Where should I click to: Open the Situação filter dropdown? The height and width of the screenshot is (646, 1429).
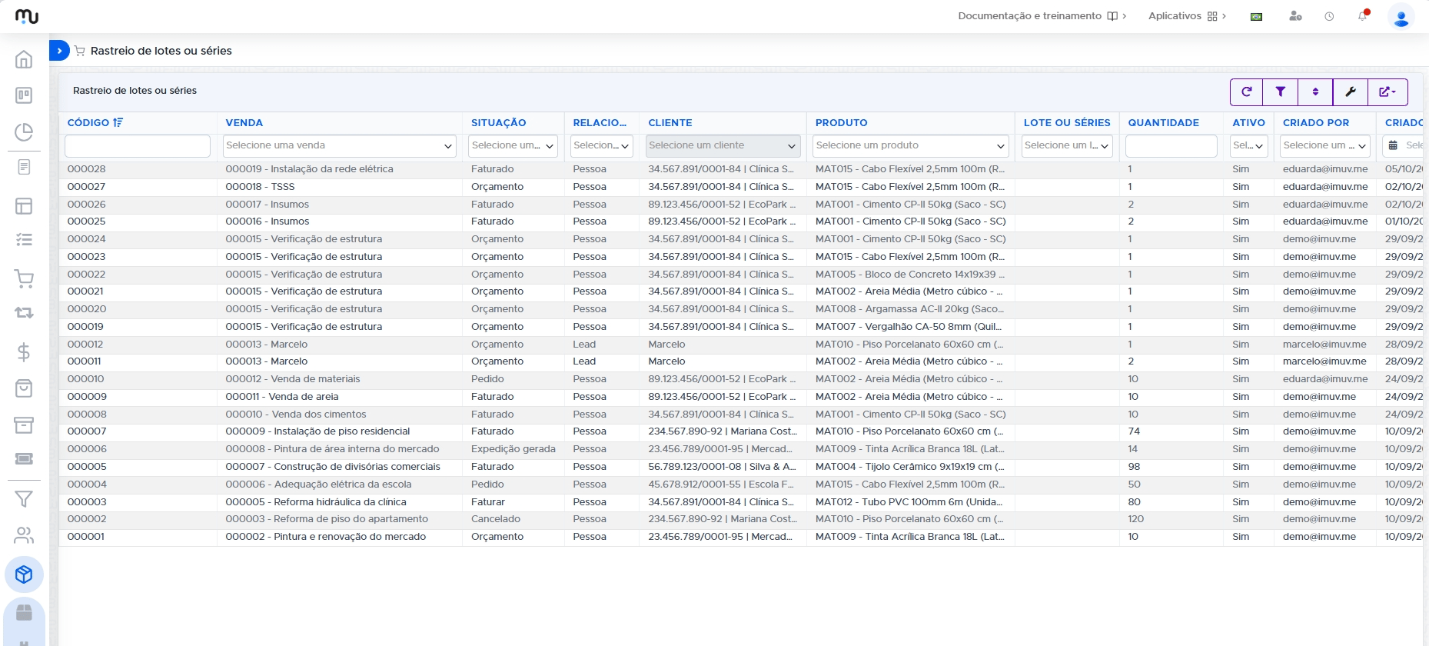click(x=513, y=145)
